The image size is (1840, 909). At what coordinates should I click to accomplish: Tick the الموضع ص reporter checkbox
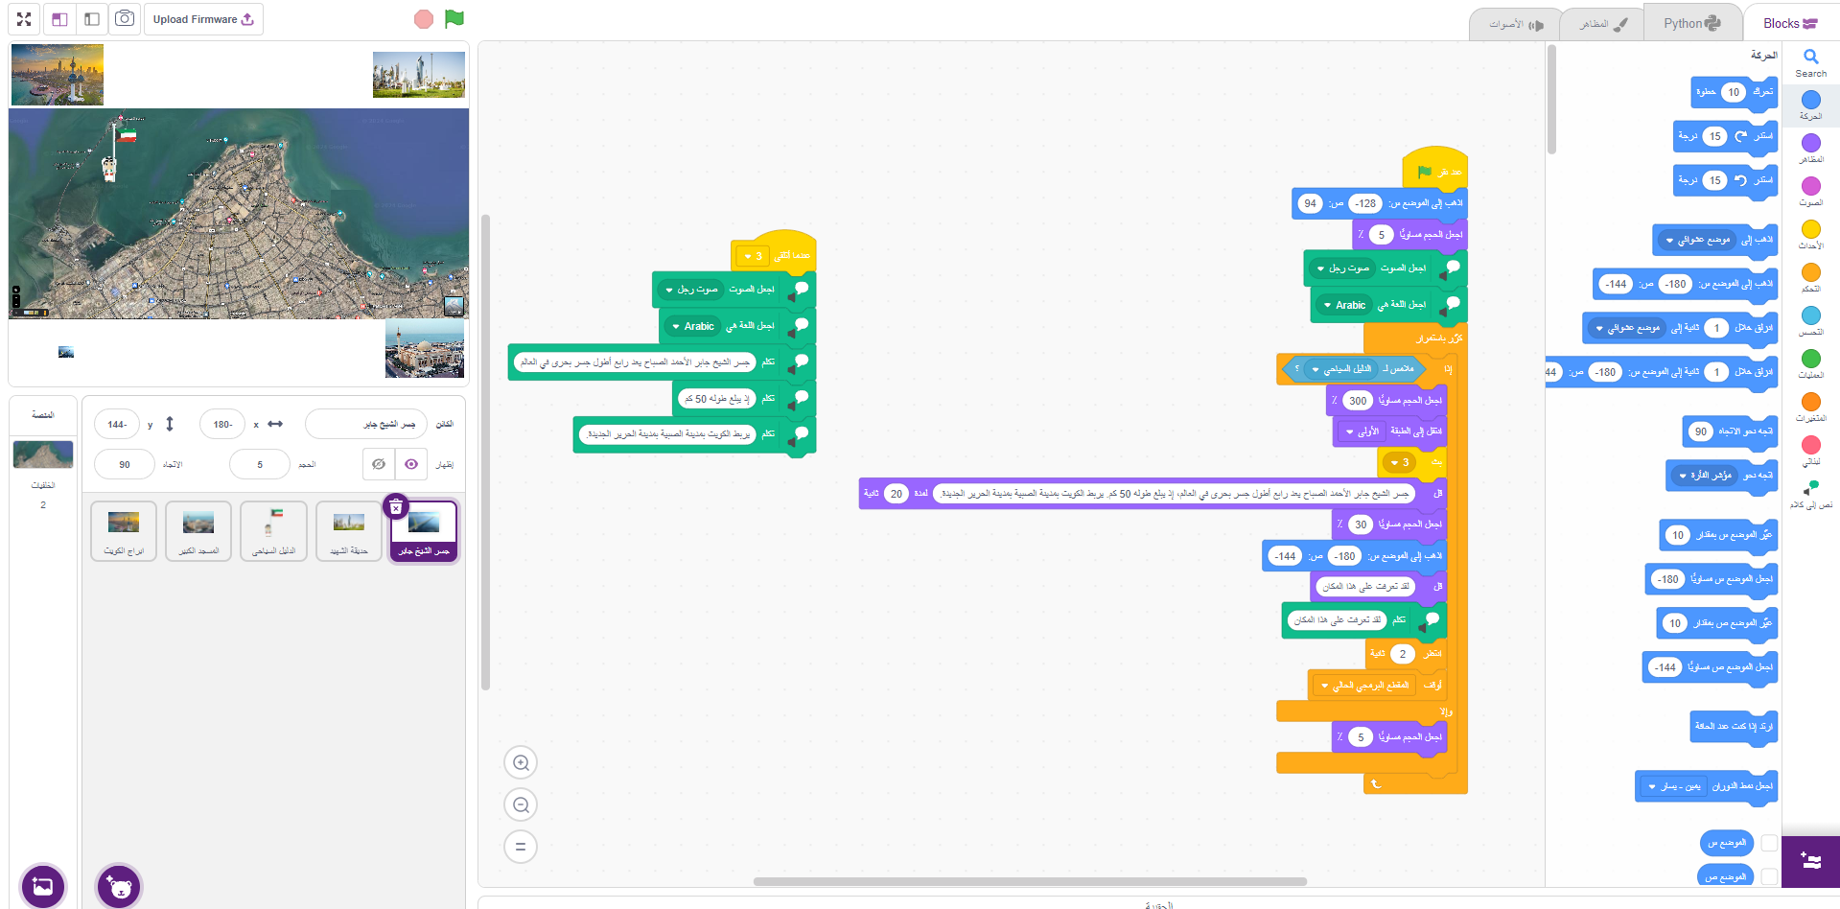[x=1769, y=876]
